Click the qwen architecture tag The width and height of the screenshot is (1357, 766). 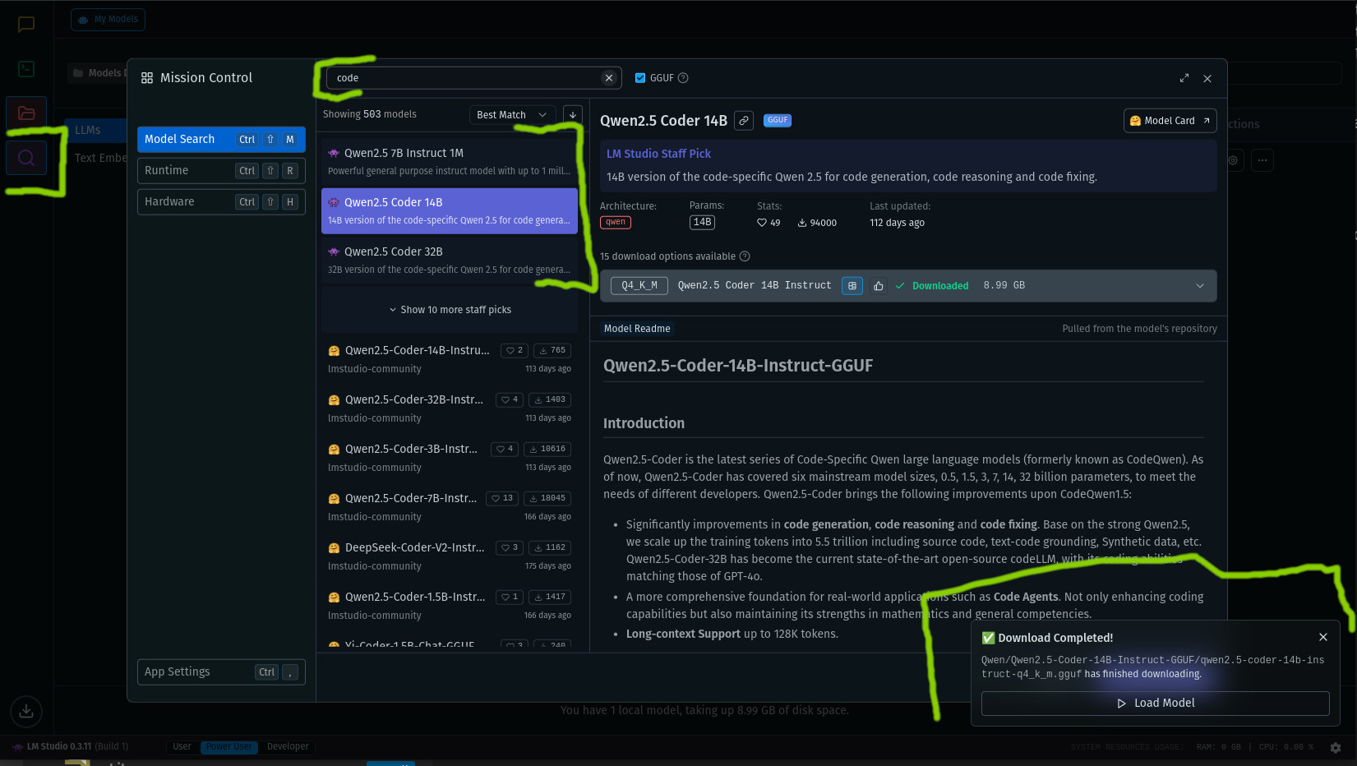(616, 223)
